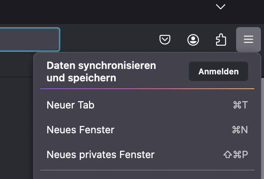
Task: Focus the address bar field
Action: (29, 40)
